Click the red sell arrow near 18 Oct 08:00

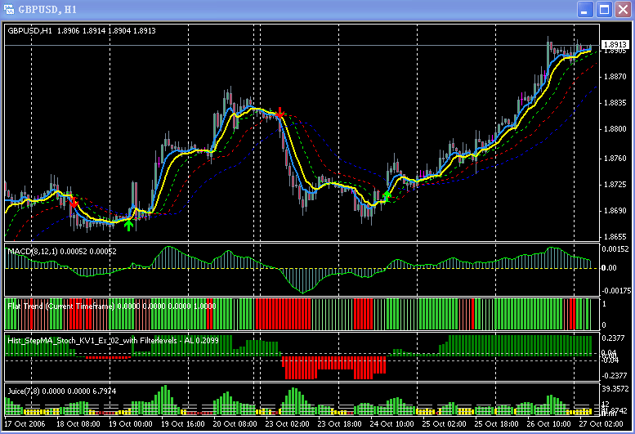pos(74,203)
